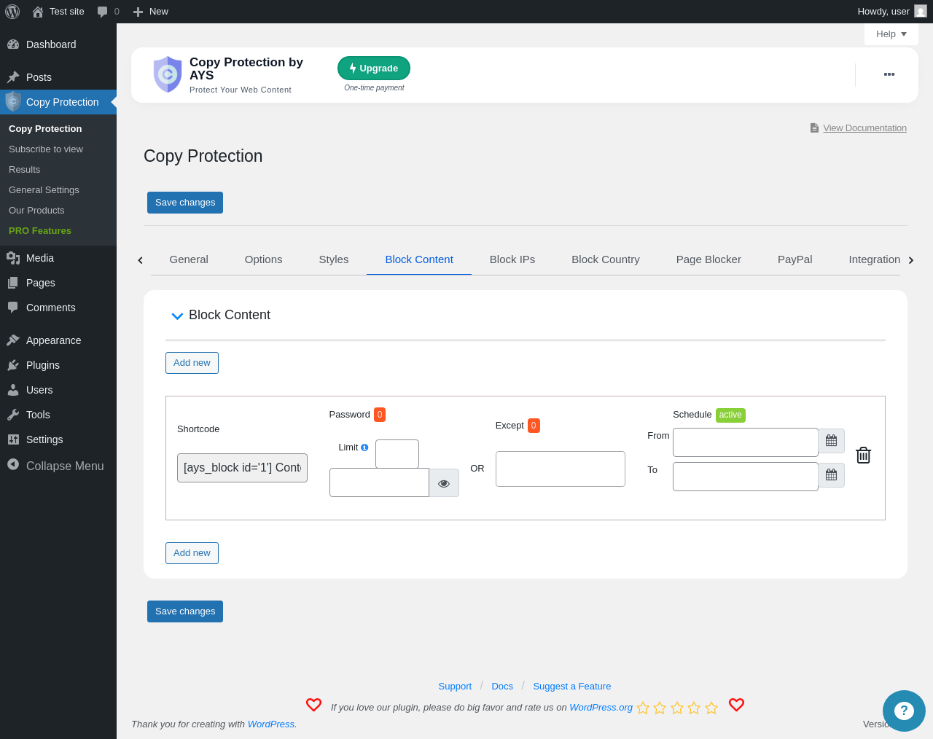This screenshot has width=933, height=739.
Task: Click the Limit info icon
Action: [364, 447]
